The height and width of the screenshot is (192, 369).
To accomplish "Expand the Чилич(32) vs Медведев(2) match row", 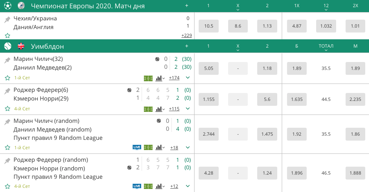I will click(188, 78).
